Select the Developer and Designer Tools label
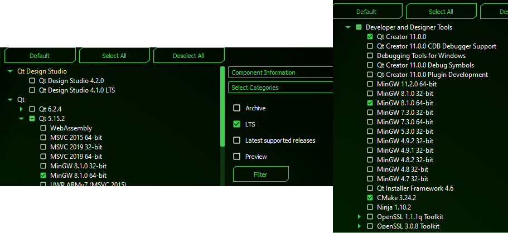508x233 pixels. coord(409,27)
